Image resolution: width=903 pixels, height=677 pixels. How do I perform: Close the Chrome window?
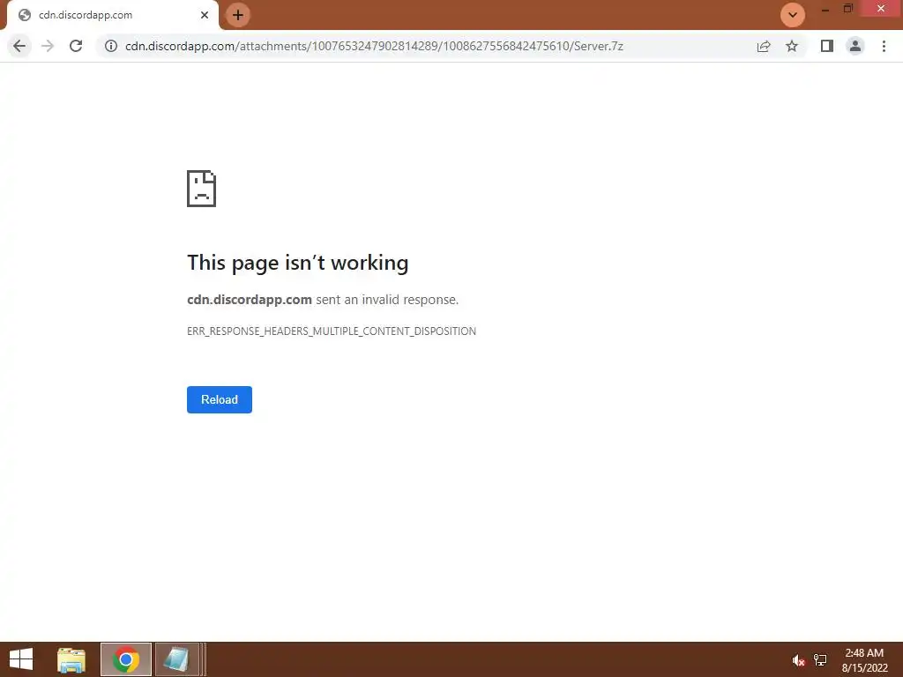[x=881, y=9]
